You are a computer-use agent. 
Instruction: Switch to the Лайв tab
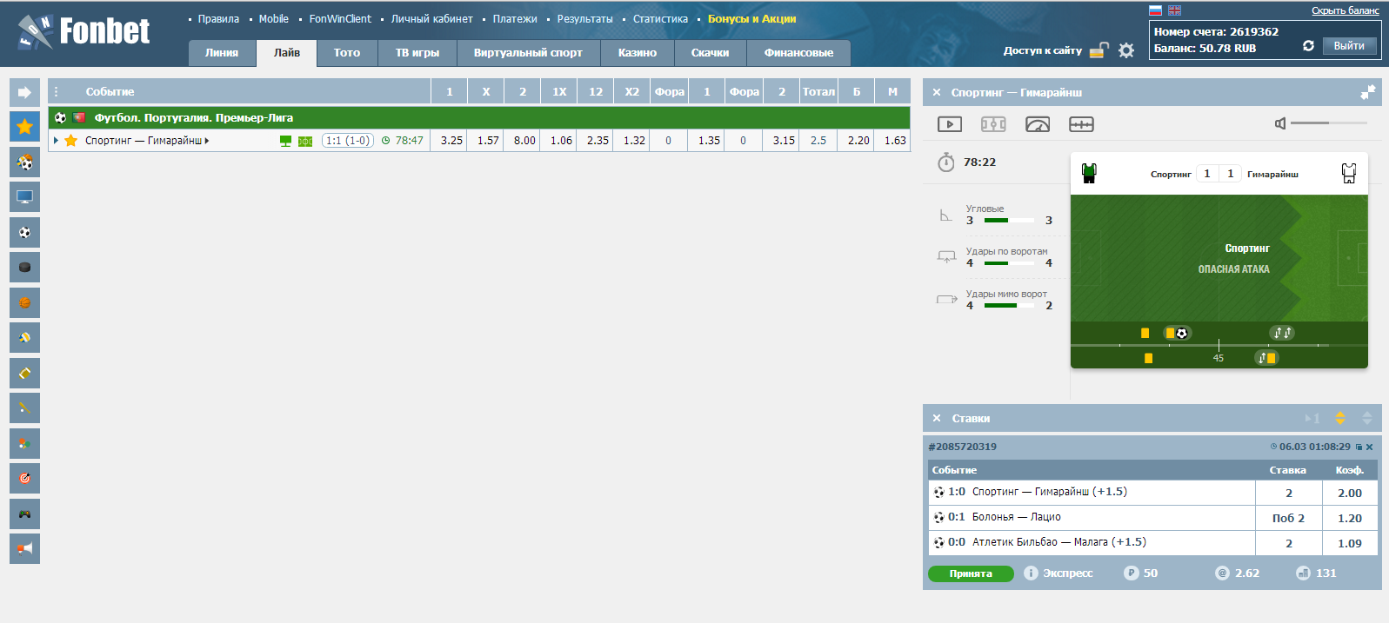pos(287,53)
